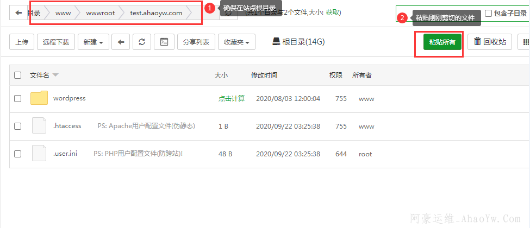Viewport: 530px width, 228px height.
Task: Check the wordpress folder checkbox
Action: tap(18, 99)
